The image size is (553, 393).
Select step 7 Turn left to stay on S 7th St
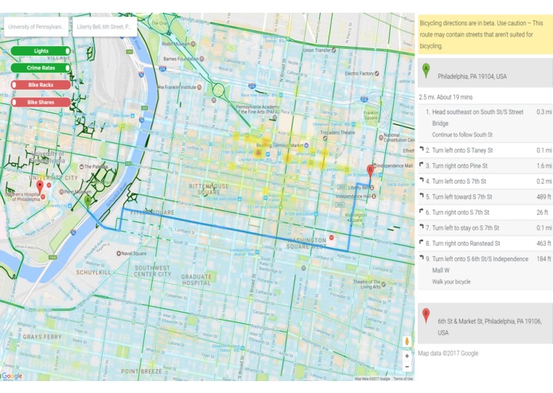point(485,228)
